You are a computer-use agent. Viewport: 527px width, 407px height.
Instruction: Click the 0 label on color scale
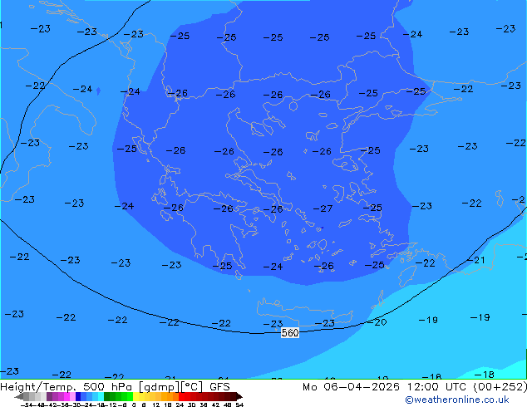134,405
